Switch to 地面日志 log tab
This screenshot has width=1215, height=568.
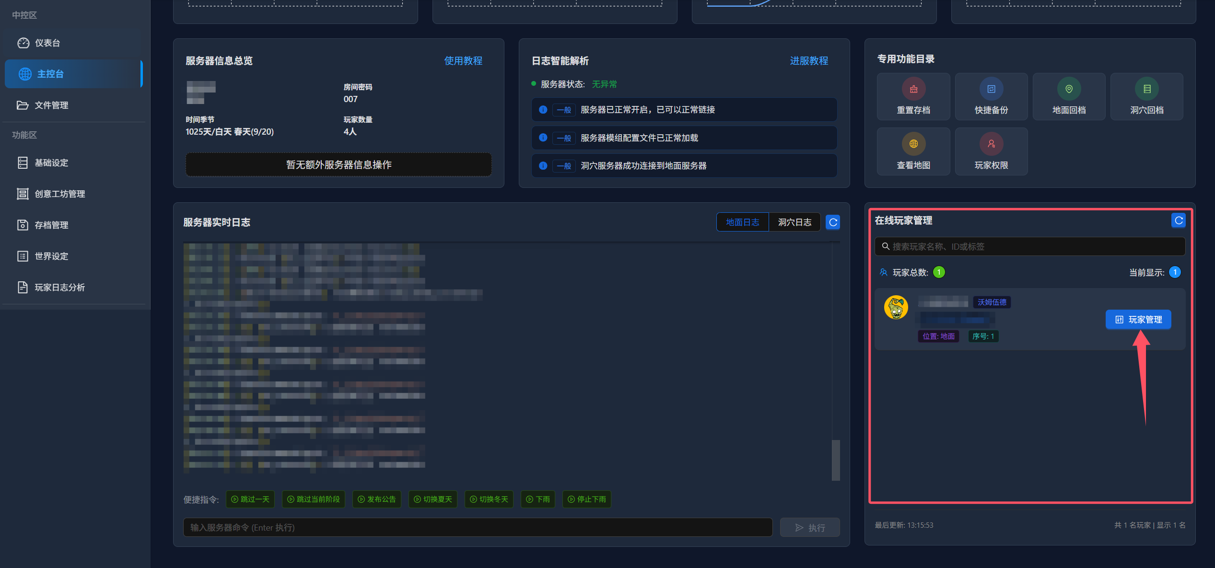click(742, 222)
